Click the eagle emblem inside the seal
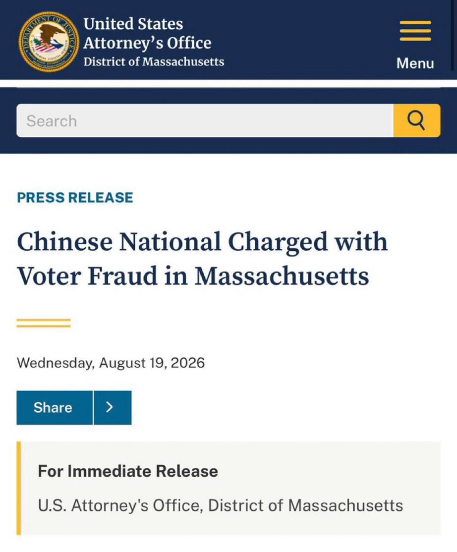Screen dimensions: 457x552 click(x=49, y=39)
